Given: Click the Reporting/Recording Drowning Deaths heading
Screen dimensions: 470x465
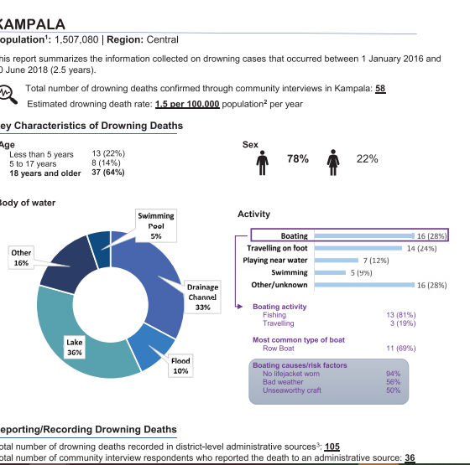Looking at the screenshot, I should click(88, 429).
